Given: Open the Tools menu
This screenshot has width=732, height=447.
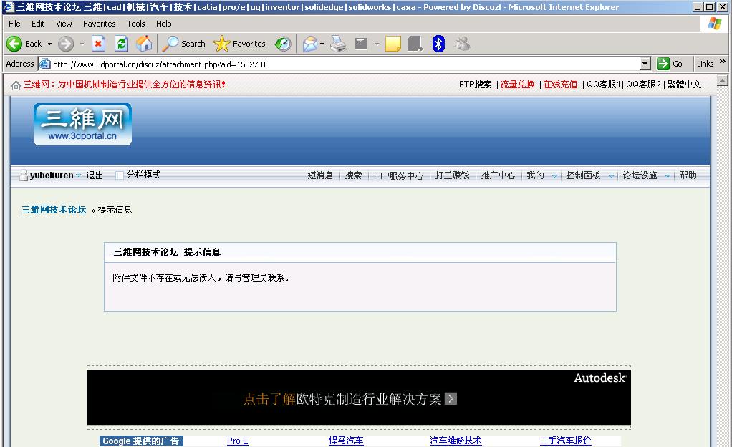Looking at the screenshot, I should click(136, 24).
